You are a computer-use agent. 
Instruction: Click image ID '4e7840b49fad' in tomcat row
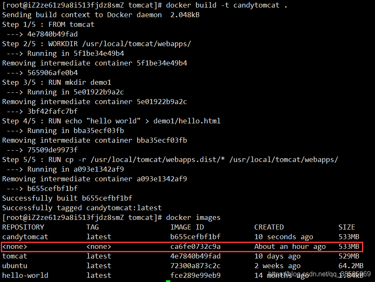click(195, 256)
